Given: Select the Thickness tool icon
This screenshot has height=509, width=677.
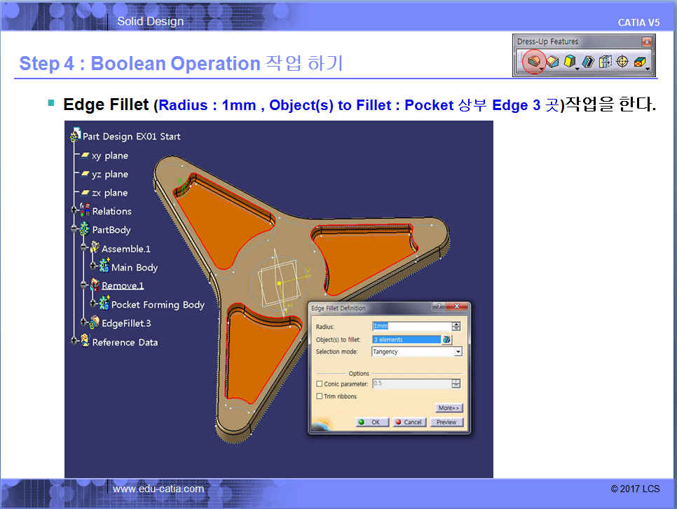Looking at the screenshot, I should (606, 62).
